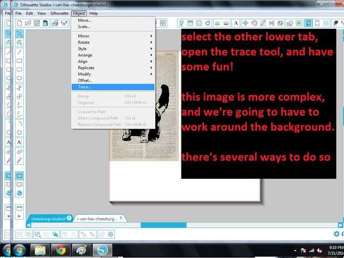344x258 pixels.
Task: Open the Scale panel icon in top toolbar
Action: (x=263, y=23)
